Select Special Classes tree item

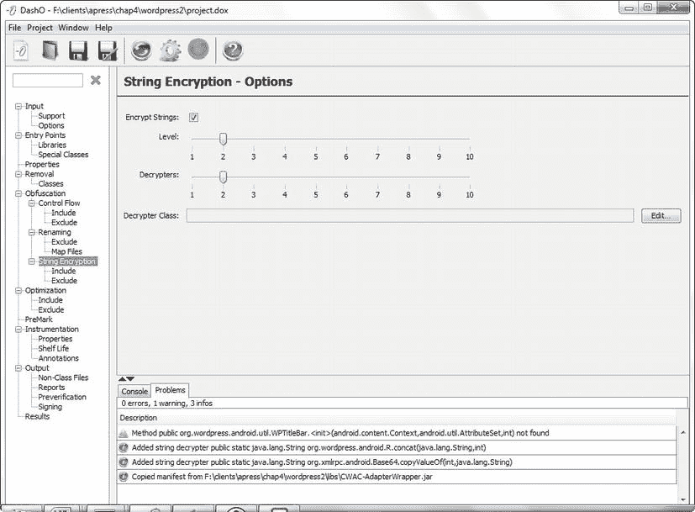pos(63,155)
